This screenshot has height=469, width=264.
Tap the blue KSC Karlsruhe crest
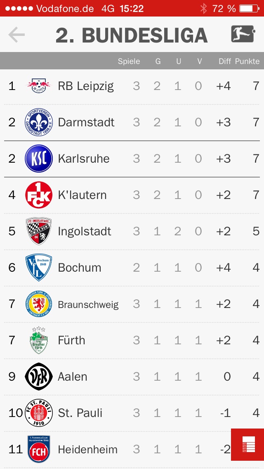tap(39, 159)
